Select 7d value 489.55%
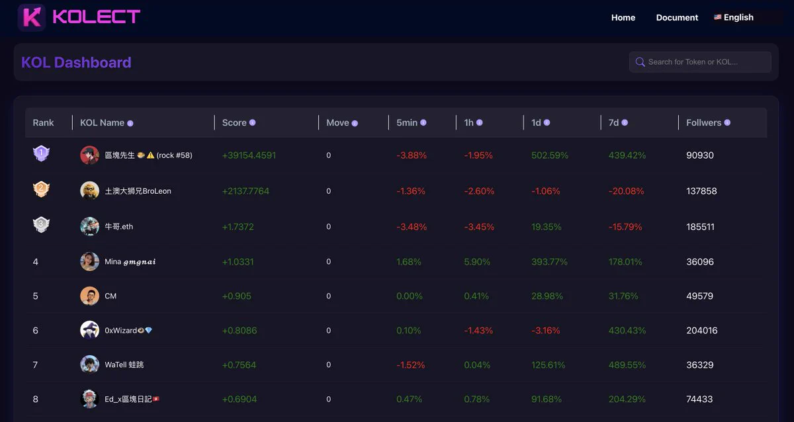 pos(627,364)
